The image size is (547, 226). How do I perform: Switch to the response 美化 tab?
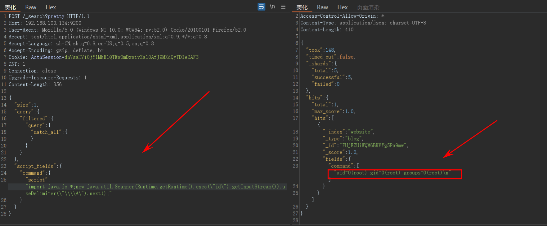tap(302, 7)
